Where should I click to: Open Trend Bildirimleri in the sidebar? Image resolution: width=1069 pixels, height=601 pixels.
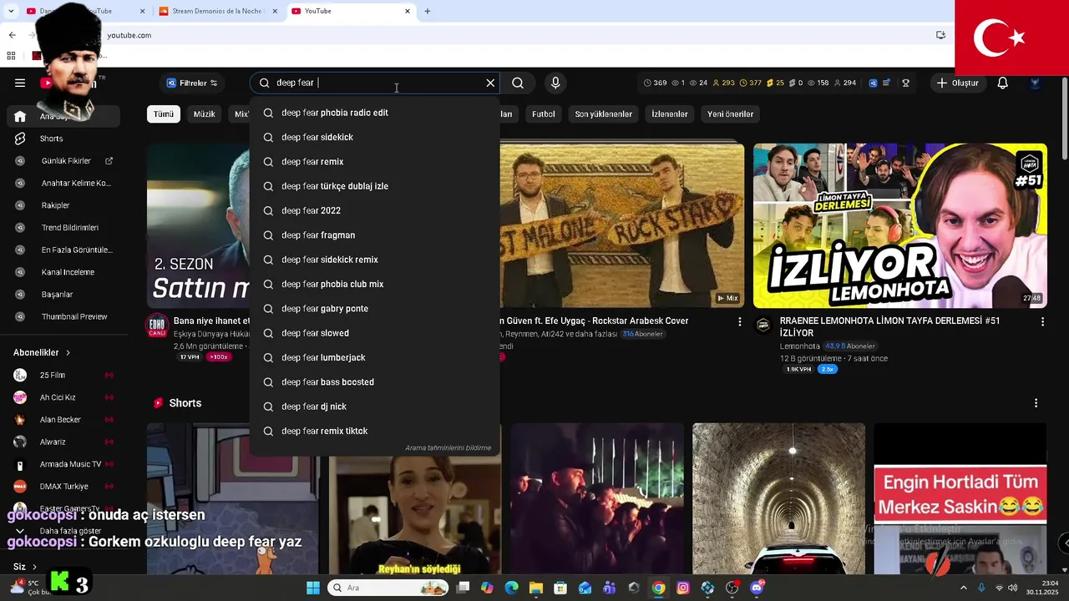(x=70, y=228)
